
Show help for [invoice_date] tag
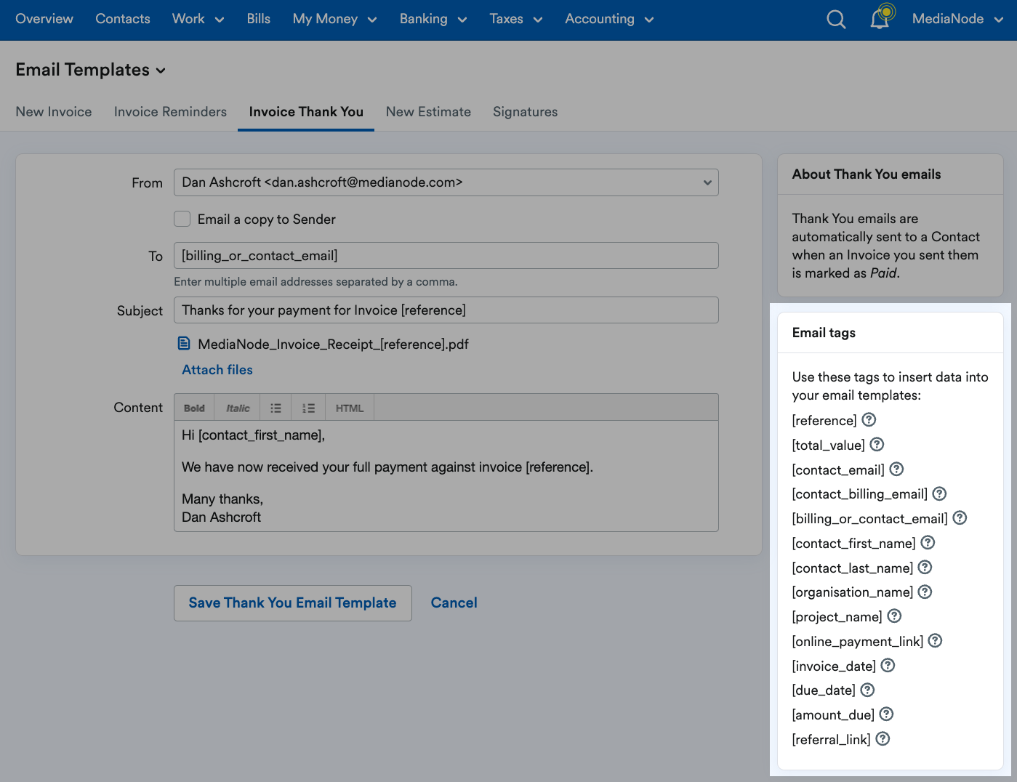point(888,665)
